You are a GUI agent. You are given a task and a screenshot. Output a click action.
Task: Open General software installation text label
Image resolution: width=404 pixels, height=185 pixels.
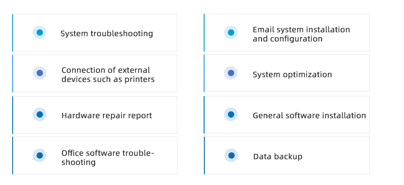tap(309, 115)
